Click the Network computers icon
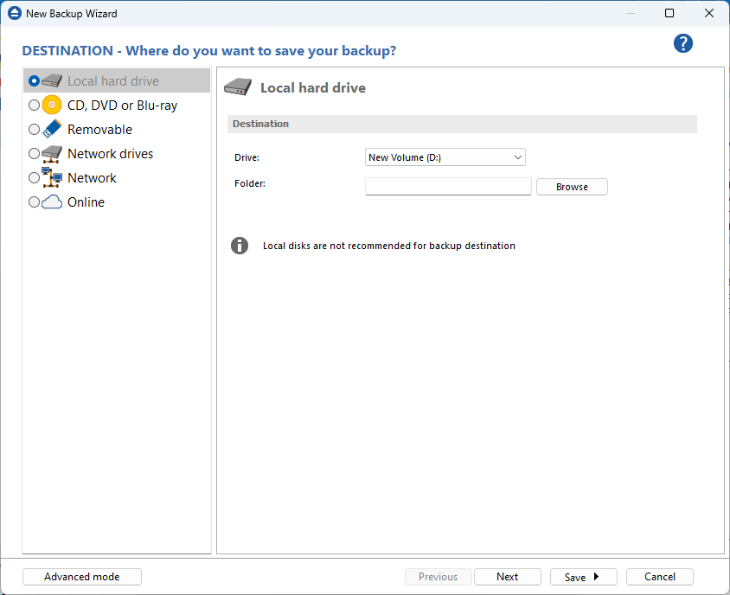The height and width of the screenshot is (595, 730). 52,177
